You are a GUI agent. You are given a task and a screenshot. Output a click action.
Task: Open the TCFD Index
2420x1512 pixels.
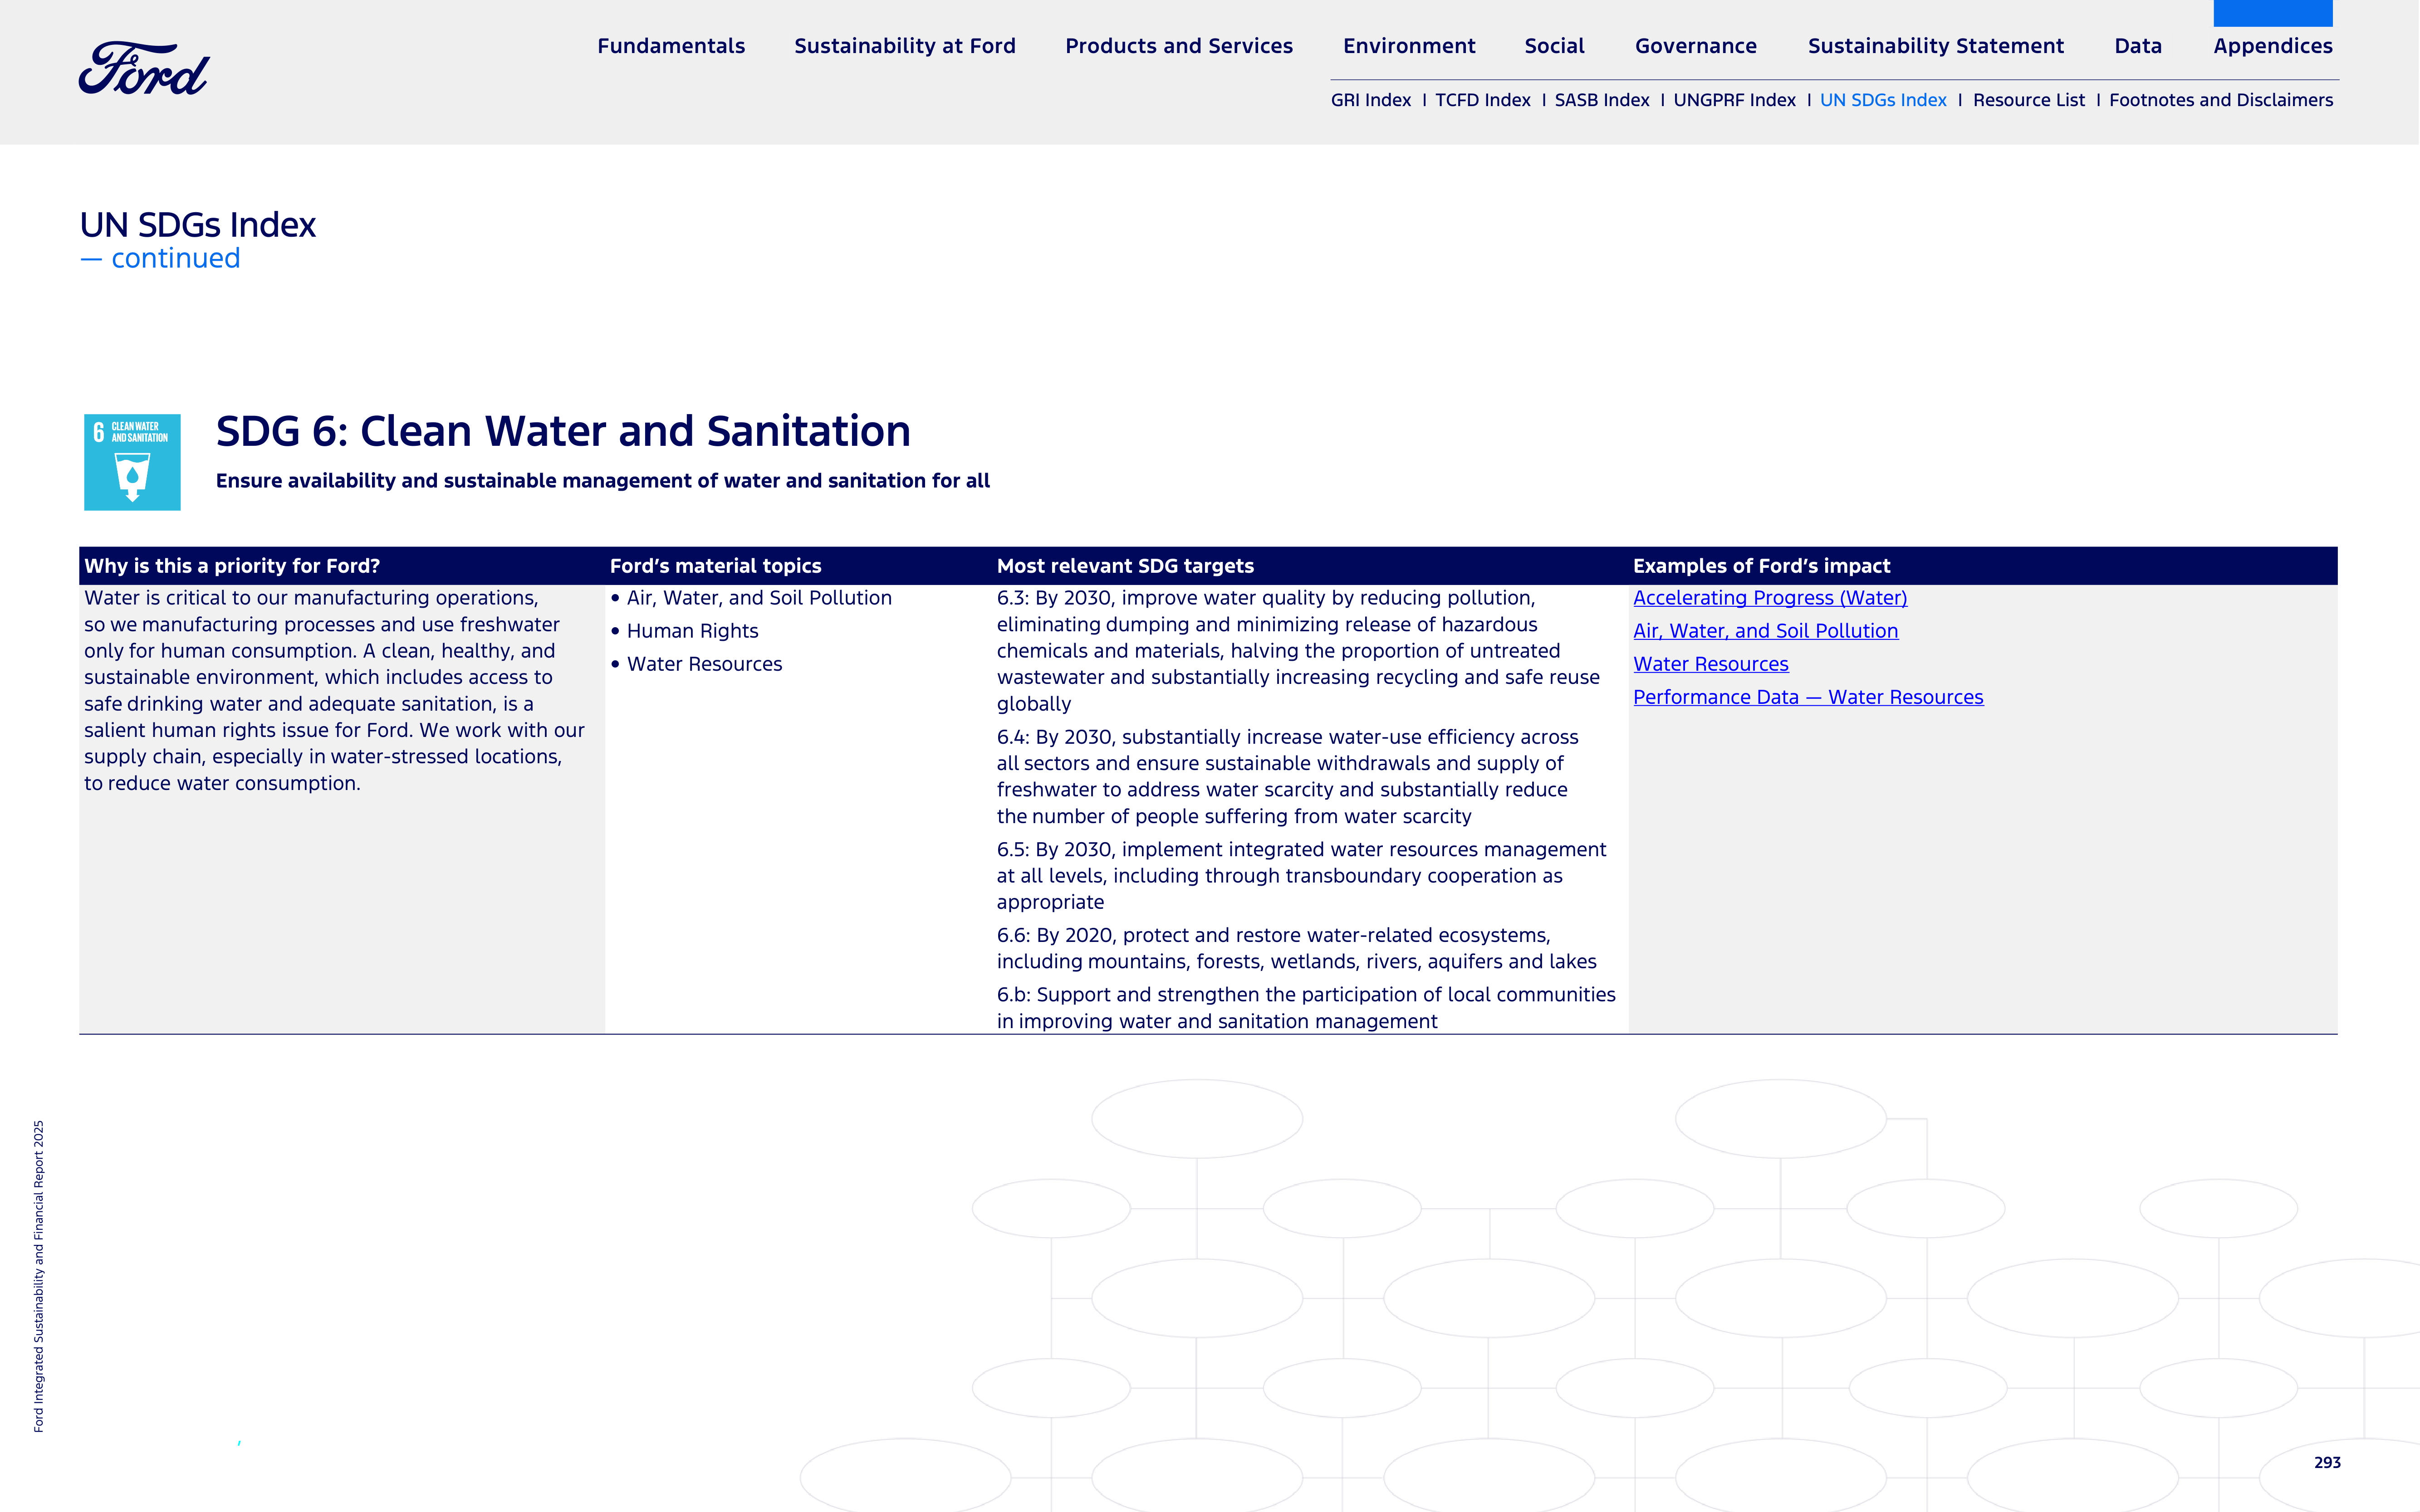[x=1483, y=100]
